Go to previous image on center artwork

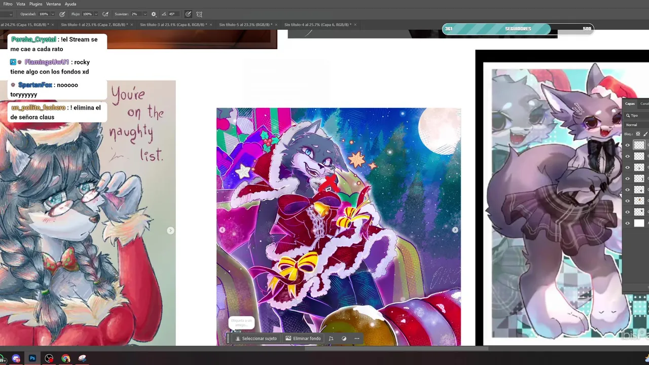tap(222, 230)
